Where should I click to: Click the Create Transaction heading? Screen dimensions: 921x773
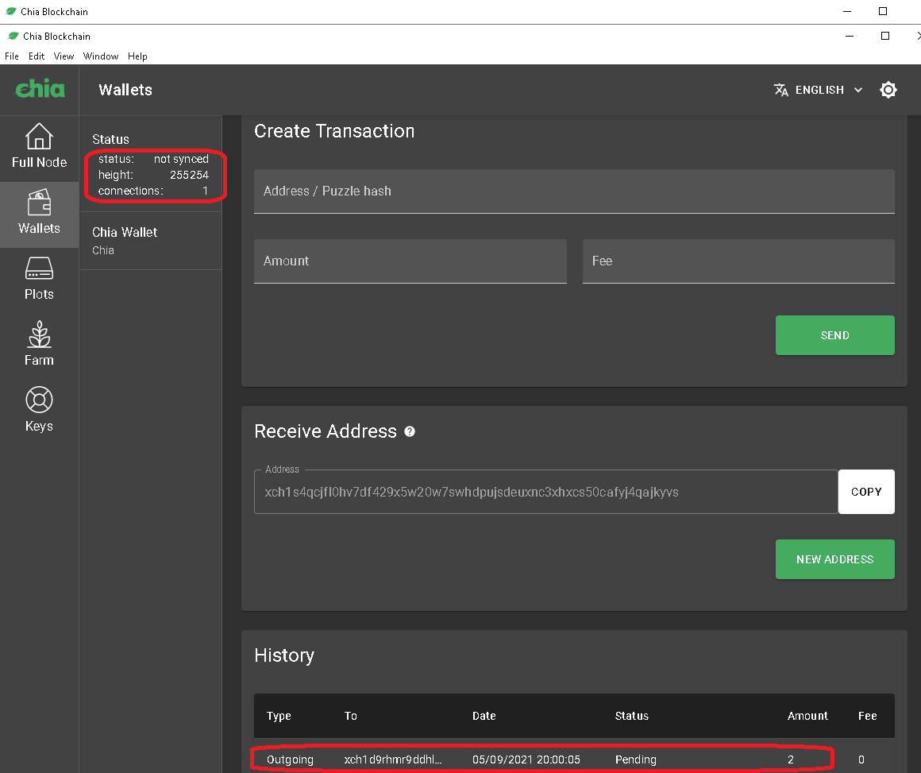[x=334, y=130]
